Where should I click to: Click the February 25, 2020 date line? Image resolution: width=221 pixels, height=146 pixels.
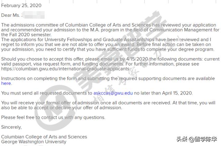21,5
